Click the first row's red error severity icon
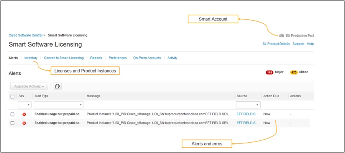345x153 pixels. pyautogui.click(x=24, y=114)
